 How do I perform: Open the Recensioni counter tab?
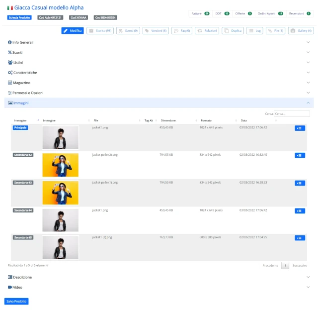point(300,13)
